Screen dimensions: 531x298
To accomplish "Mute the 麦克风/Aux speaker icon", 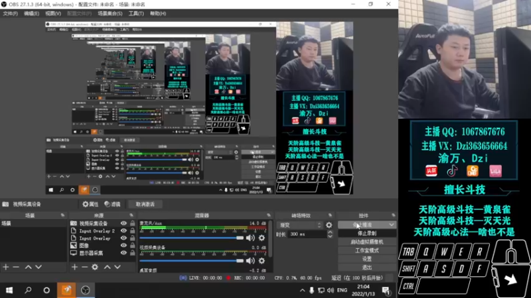I will pyautogui.click(x=250, y=238).
